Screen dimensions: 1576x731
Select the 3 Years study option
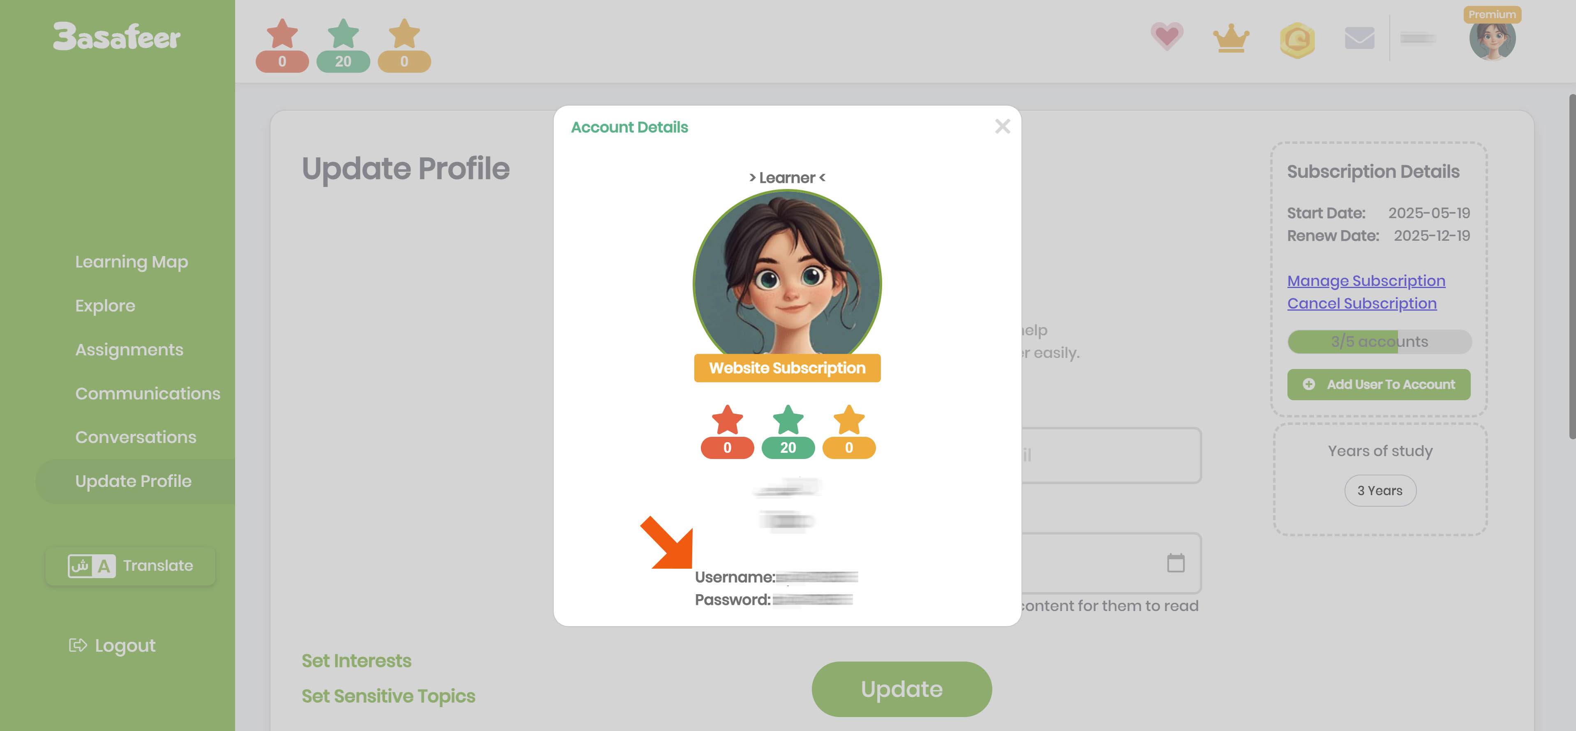tap(1380, 491)
